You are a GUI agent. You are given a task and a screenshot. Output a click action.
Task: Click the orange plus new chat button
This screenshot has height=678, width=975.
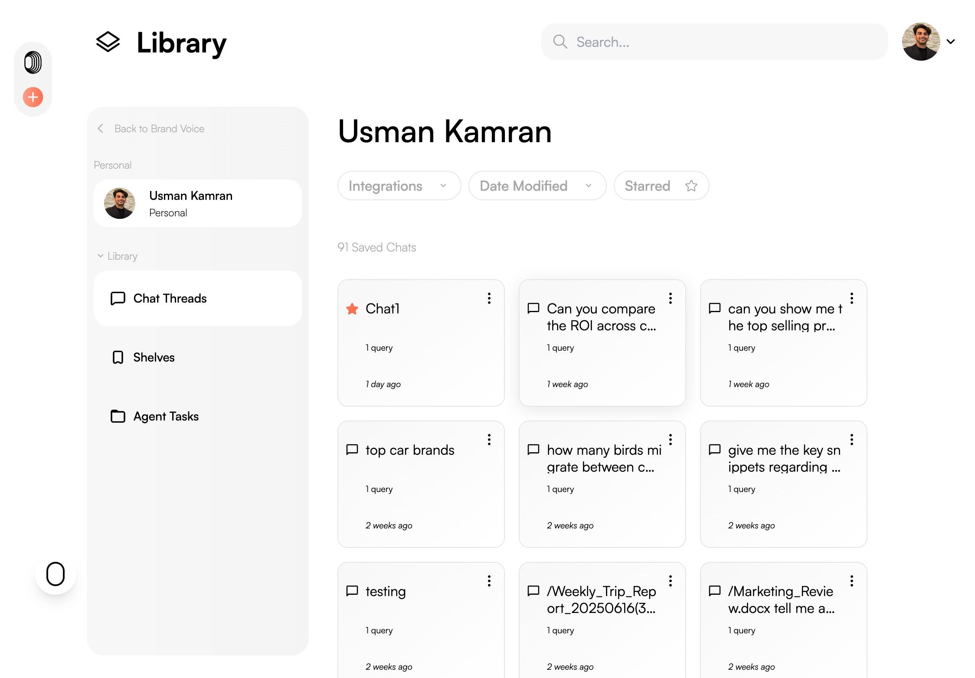tap(33, 97)
